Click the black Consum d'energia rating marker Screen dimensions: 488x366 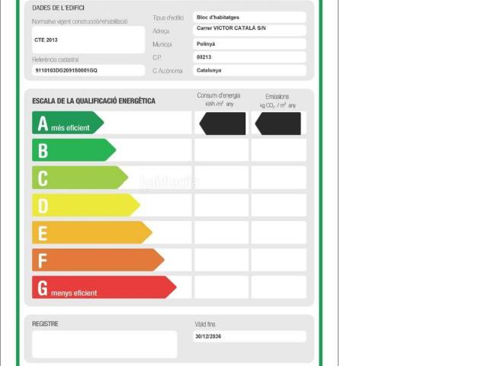[223, 124]
